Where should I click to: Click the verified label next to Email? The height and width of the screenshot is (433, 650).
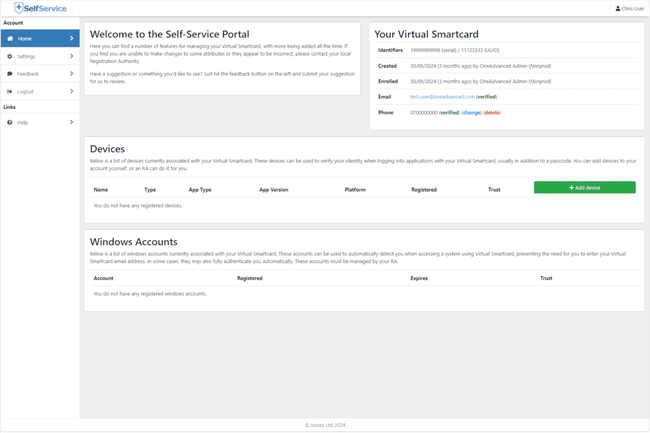[486, 97]
